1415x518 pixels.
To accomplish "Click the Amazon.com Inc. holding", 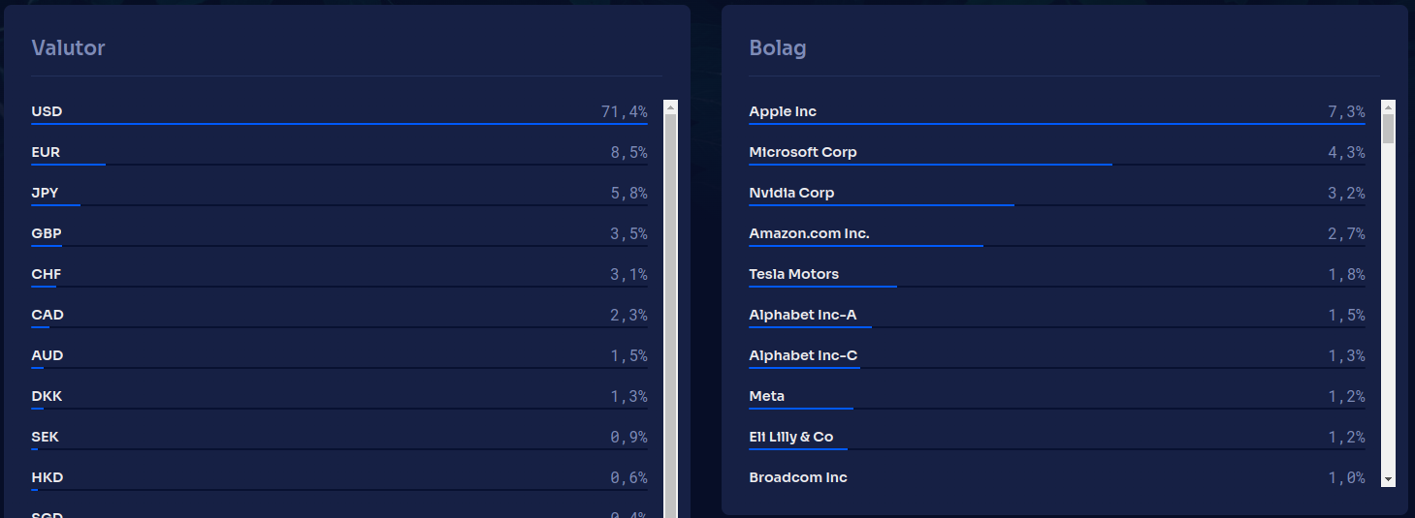I will click(809, 233).
